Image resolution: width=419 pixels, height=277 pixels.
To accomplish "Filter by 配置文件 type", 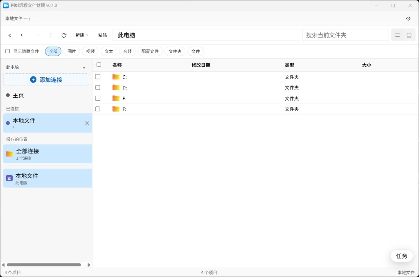I will point(150,51).
